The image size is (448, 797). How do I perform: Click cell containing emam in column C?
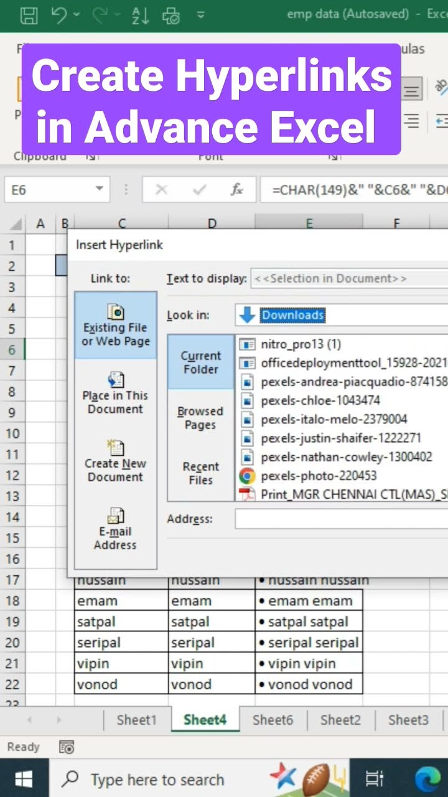click(121, 601)
